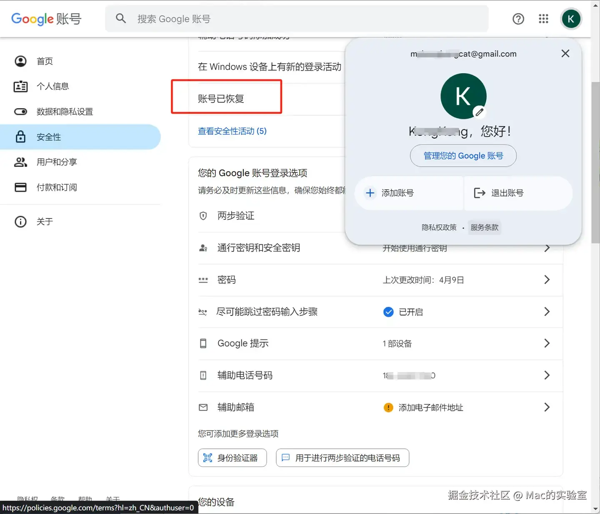
Task: Click the orange warning icon by 添加电子邮件地址
Action: (388, 407)
